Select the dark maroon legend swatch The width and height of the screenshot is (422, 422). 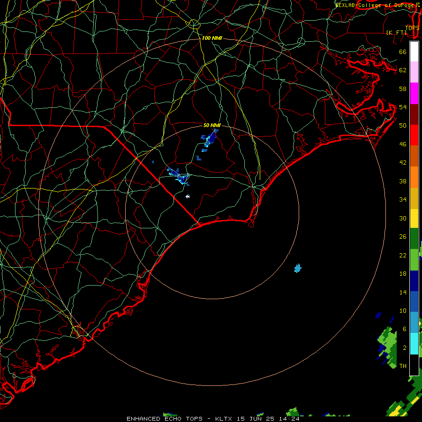pyautogui.click(x=414, y=114)
